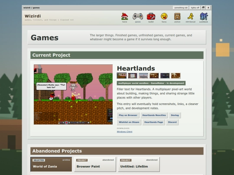
Task: Click the Wizirdi site title
Action: [x=32, y=16]
